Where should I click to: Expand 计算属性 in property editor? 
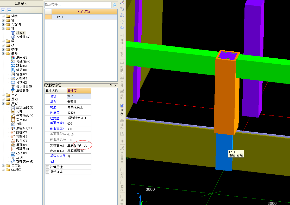pos(47,167)
